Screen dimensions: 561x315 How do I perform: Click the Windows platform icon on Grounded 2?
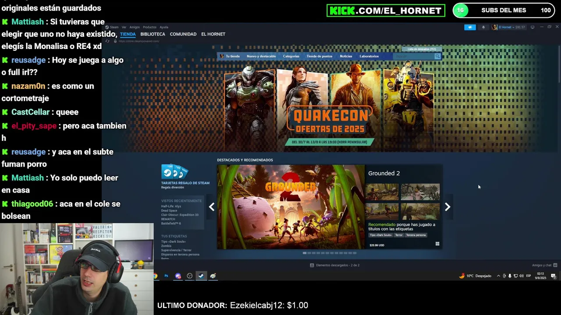(437, 244)
